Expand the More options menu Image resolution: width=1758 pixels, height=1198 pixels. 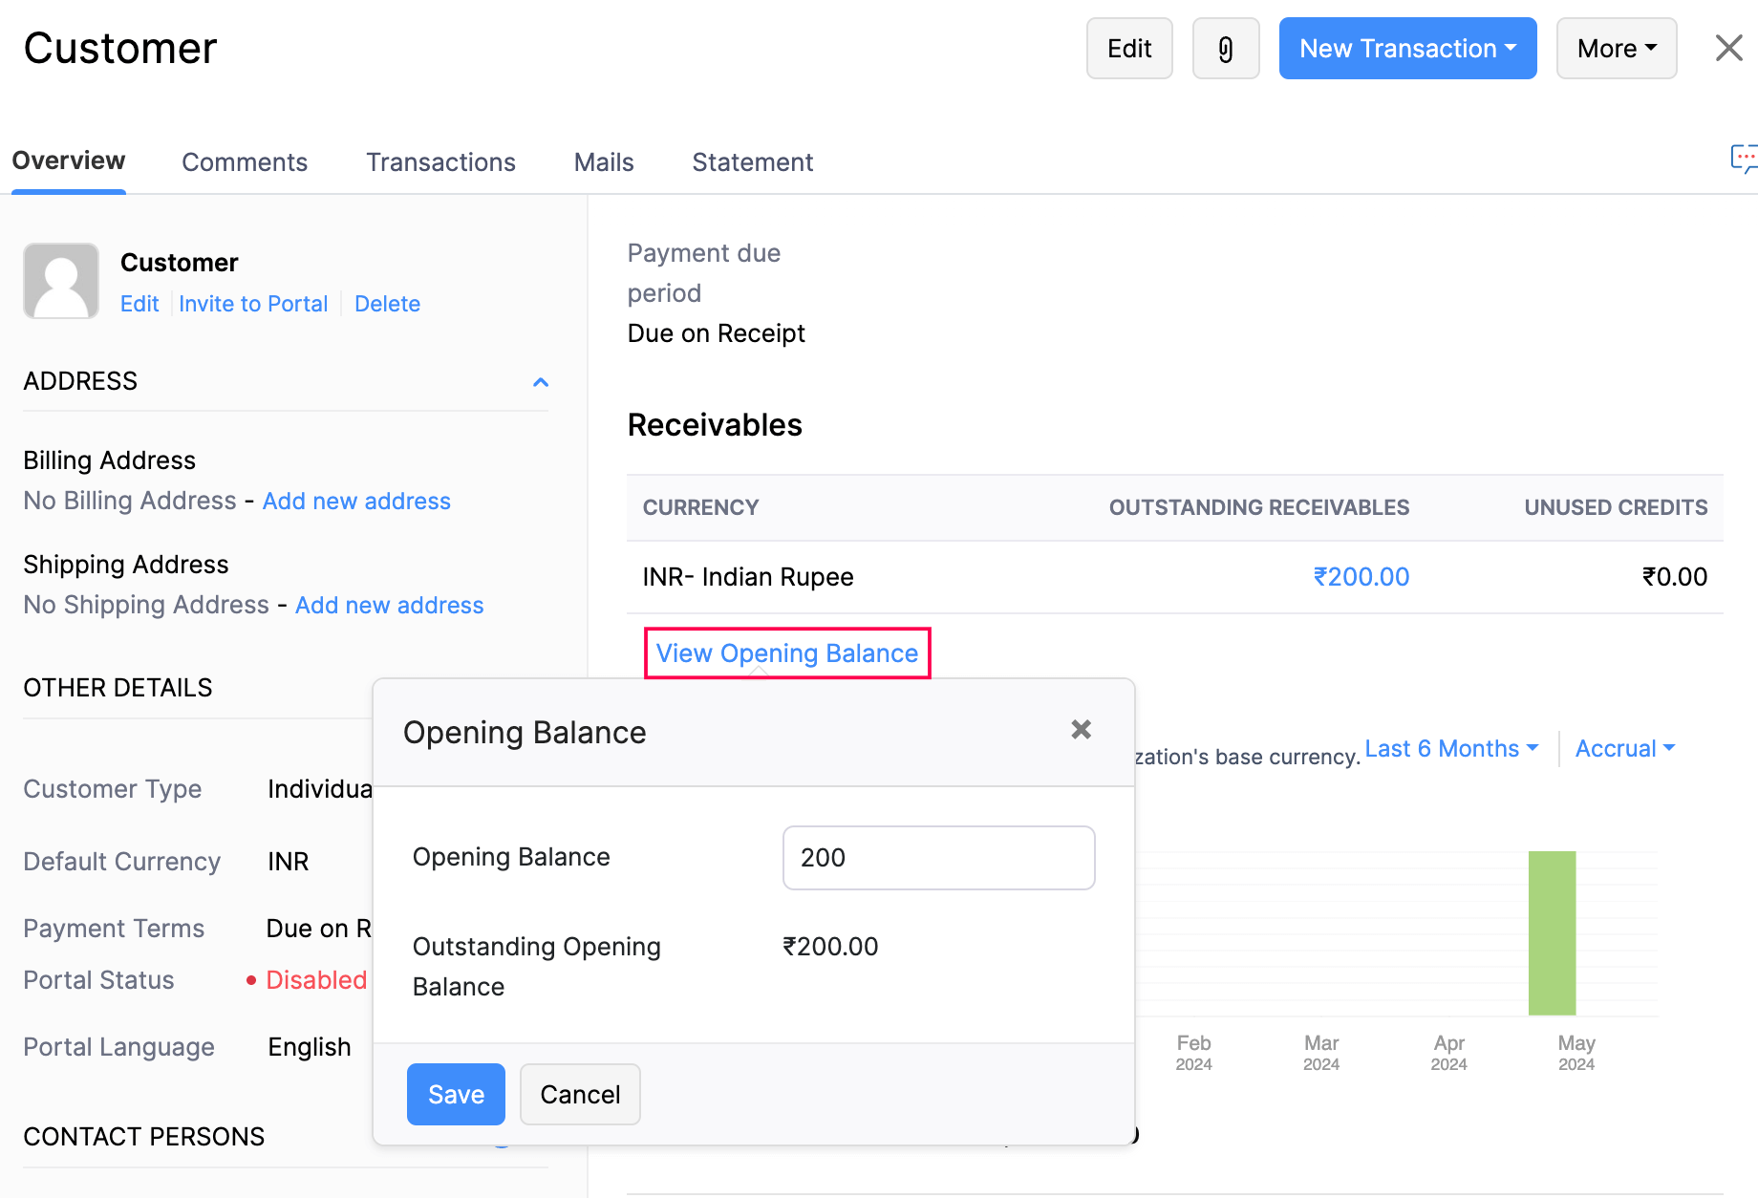[x=1616, y=49]
